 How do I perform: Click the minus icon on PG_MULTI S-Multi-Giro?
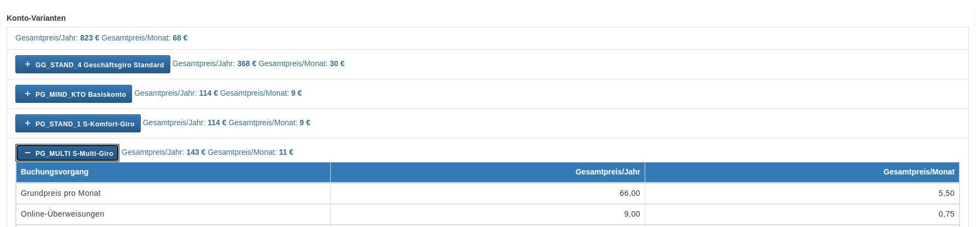(x=27, y=153)
